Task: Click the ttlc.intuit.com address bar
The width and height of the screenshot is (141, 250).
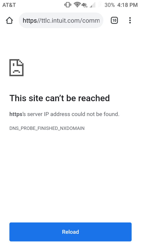Action: pos(61,21)
